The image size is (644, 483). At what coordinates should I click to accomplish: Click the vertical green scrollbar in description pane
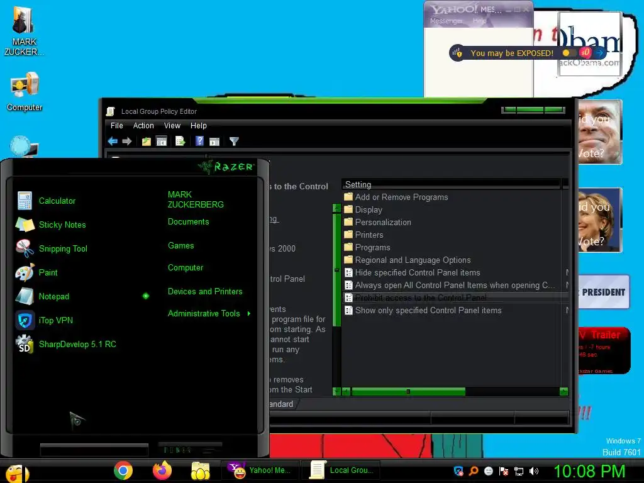(337, 269)
